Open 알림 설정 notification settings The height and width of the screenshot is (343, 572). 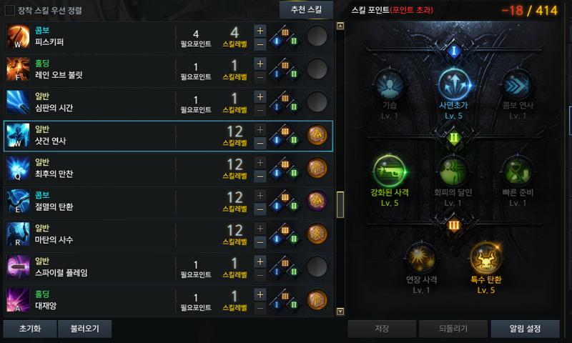(x=525, y=329)
